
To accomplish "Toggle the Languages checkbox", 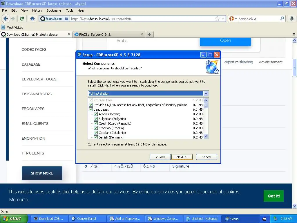I will point(91,109).
